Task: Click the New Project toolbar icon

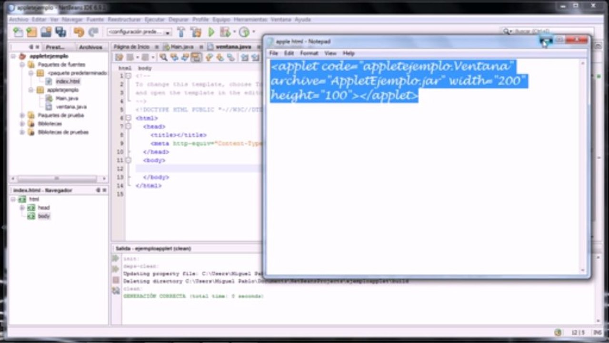Action: 31,32
